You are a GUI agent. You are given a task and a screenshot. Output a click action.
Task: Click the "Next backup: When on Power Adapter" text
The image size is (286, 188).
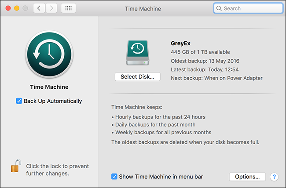point(216,78)
